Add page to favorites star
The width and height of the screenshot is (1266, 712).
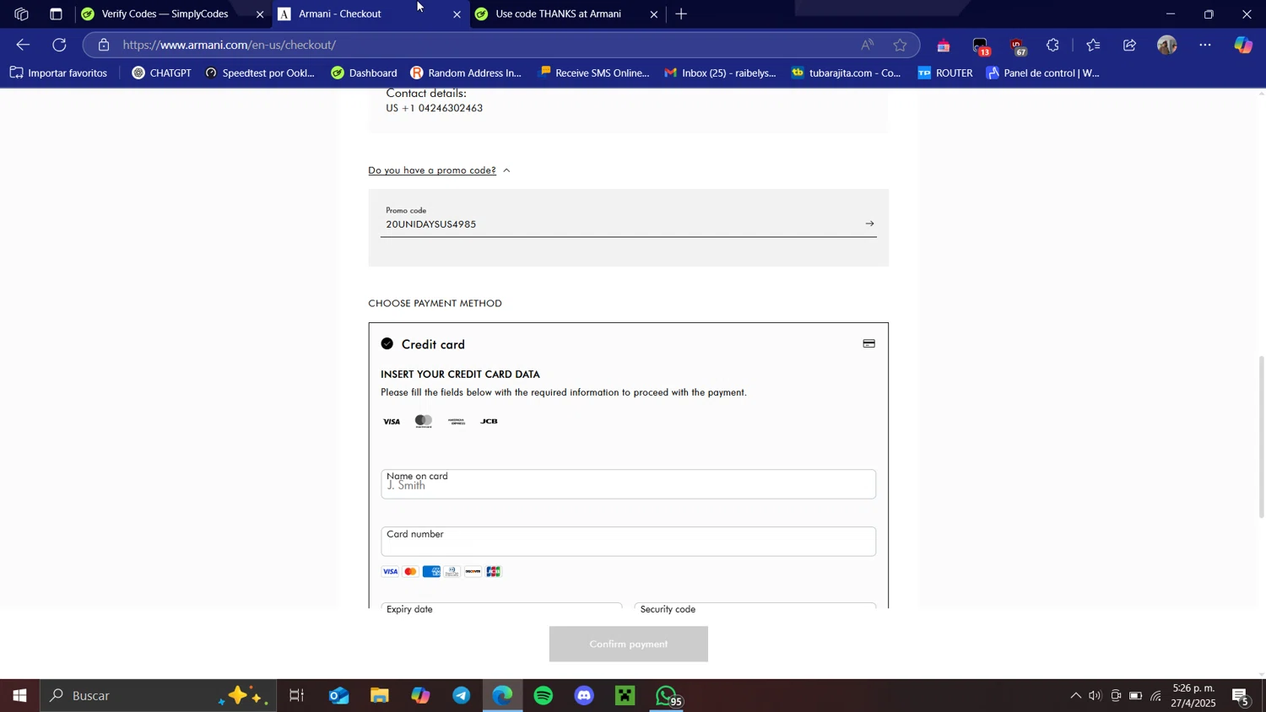[x=901, y=46]
